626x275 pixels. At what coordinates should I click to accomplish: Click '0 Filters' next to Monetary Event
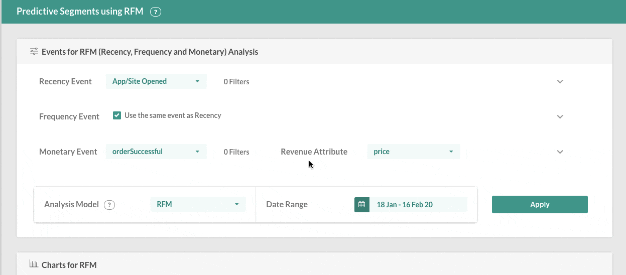236,152
